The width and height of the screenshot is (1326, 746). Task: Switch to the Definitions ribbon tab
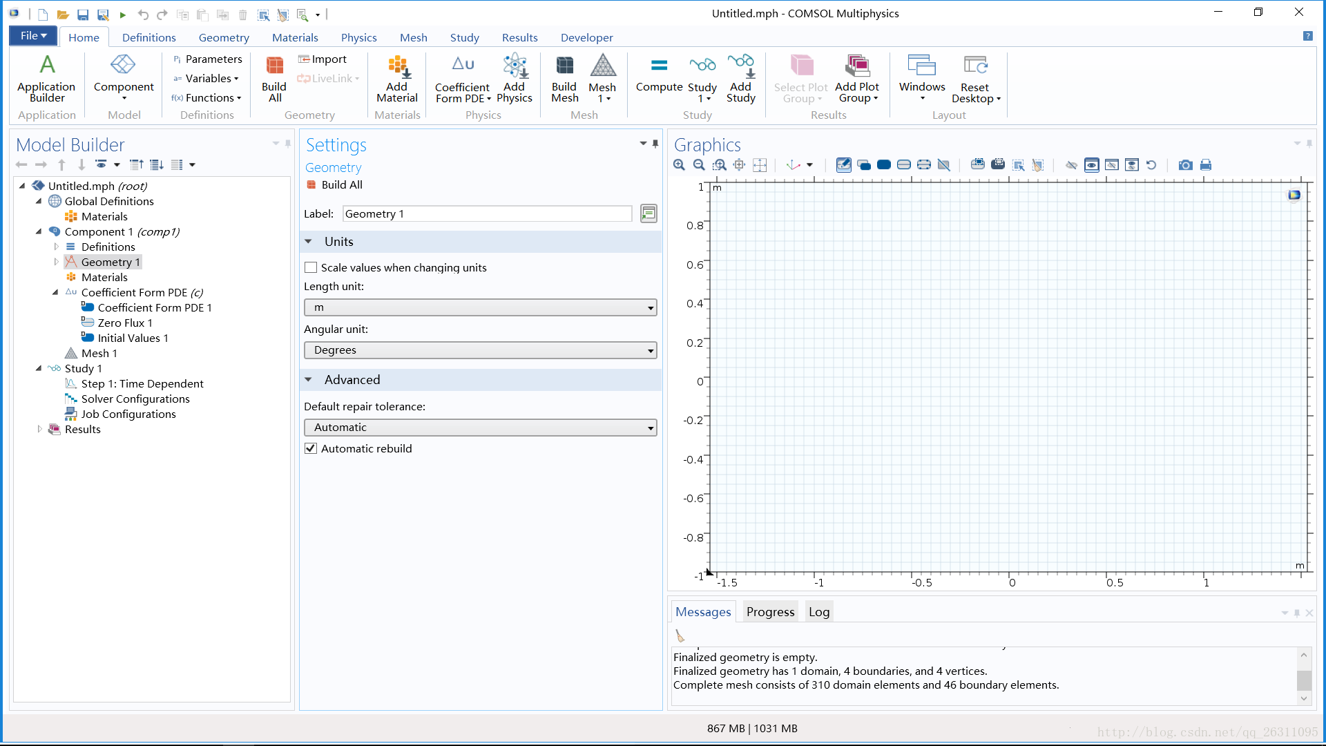pos(148,37)
